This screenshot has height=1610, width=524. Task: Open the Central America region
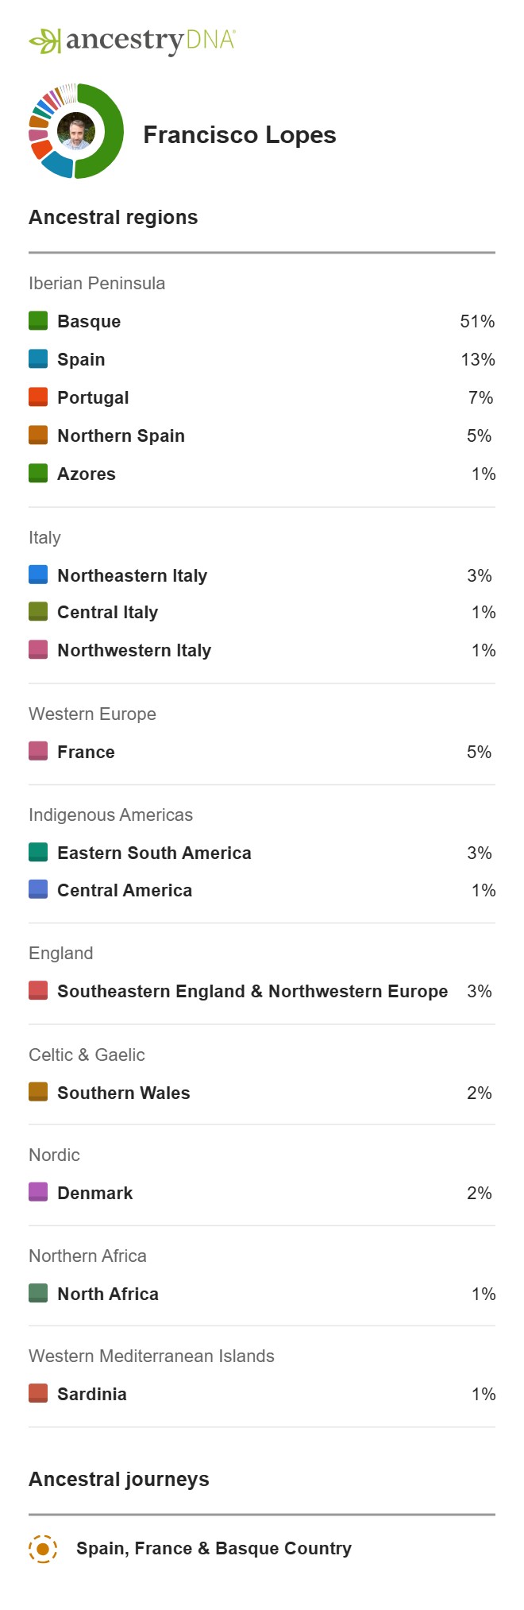[125, 891]
